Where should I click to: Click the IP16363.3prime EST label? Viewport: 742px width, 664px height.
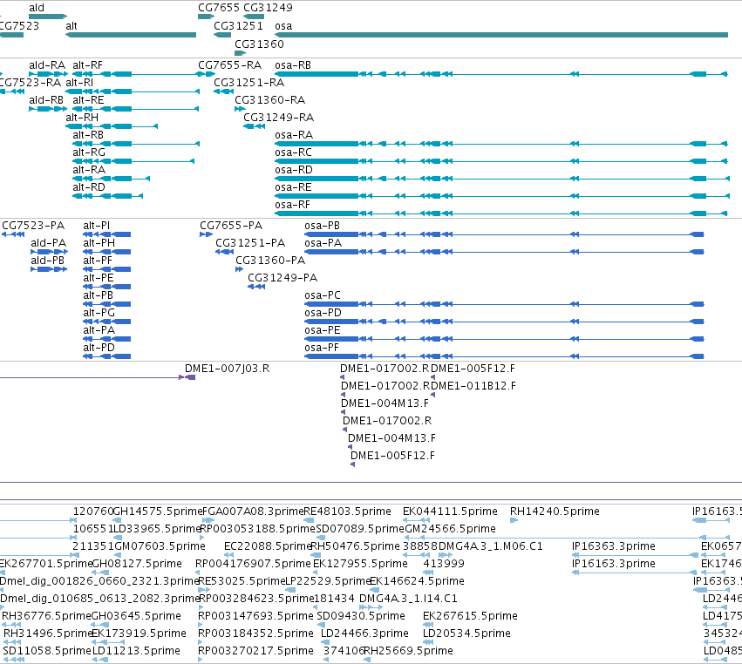(614, 546)
